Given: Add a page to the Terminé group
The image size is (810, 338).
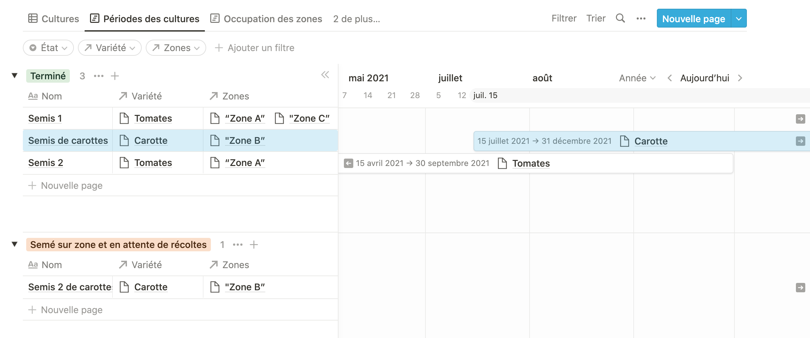Looking at the screenshot, I should (115, 76).
